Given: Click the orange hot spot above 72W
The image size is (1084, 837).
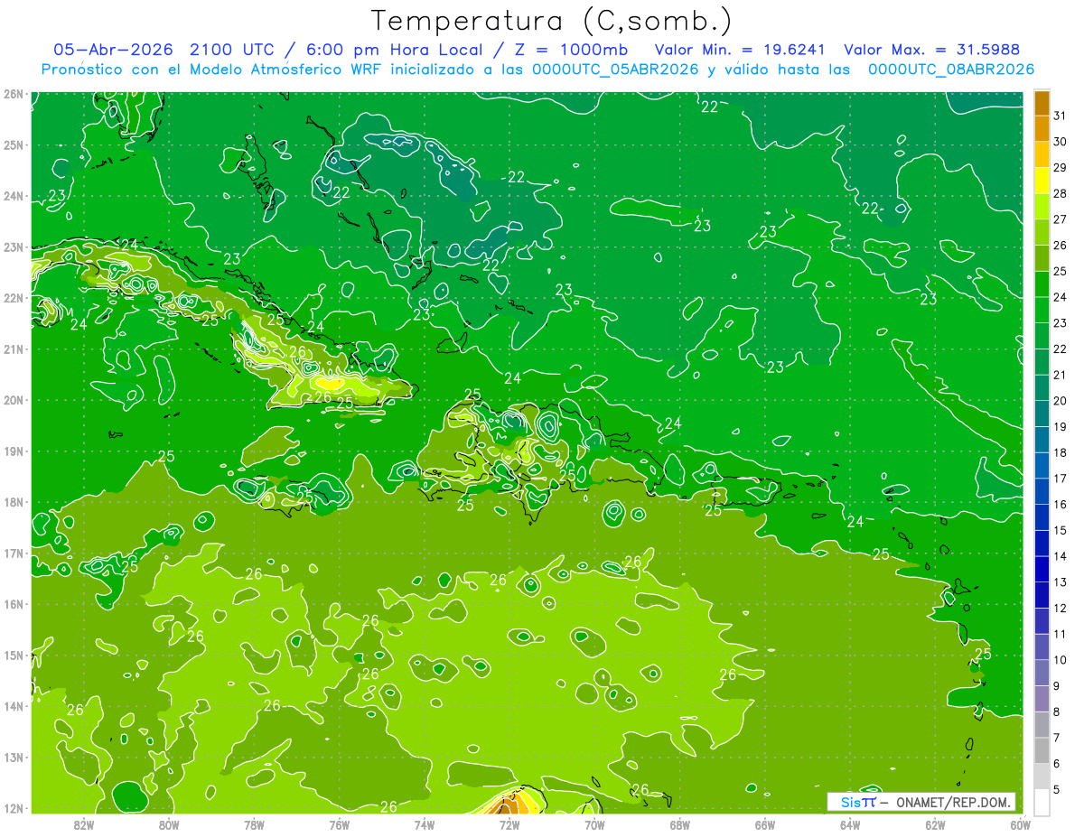Looking at the screenshot, I should tap(512, 804).
